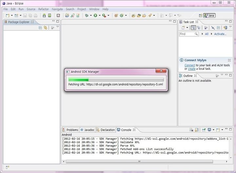Click the New Android Project icon
This screenshot has width=236, height=173.
coord(67,15)
